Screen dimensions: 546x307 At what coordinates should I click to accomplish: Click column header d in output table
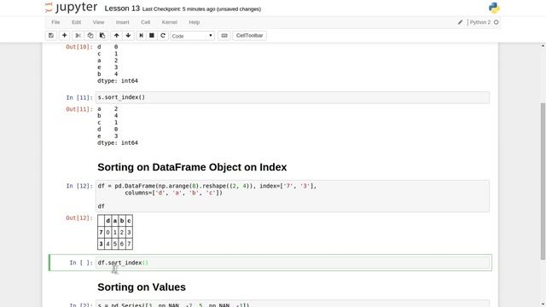[108, 221]
